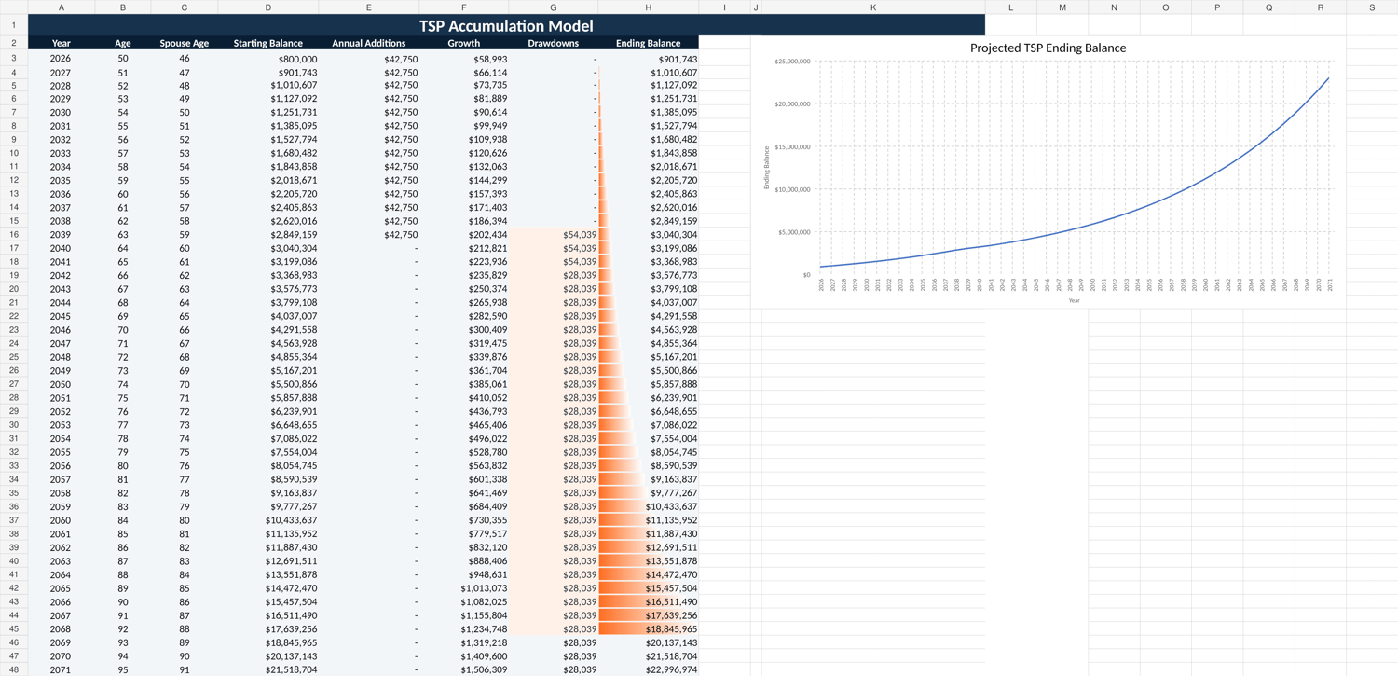Select column A header letter
The width and height of the screenshot is (1398, 676).
(x=62, y=7)
